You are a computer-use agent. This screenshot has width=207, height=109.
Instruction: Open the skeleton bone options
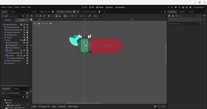[x=89, y=16]
